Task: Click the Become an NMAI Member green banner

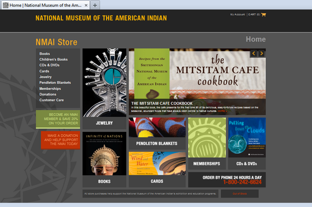Action: click(x=58, y=119)
